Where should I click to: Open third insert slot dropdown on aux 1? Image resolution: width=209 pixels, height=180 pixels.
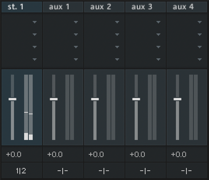tap(76, 47)
